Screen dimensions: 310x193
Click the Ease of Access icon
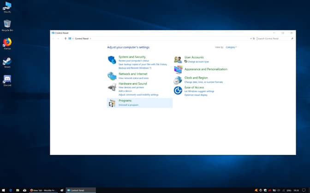click(178, 91)
